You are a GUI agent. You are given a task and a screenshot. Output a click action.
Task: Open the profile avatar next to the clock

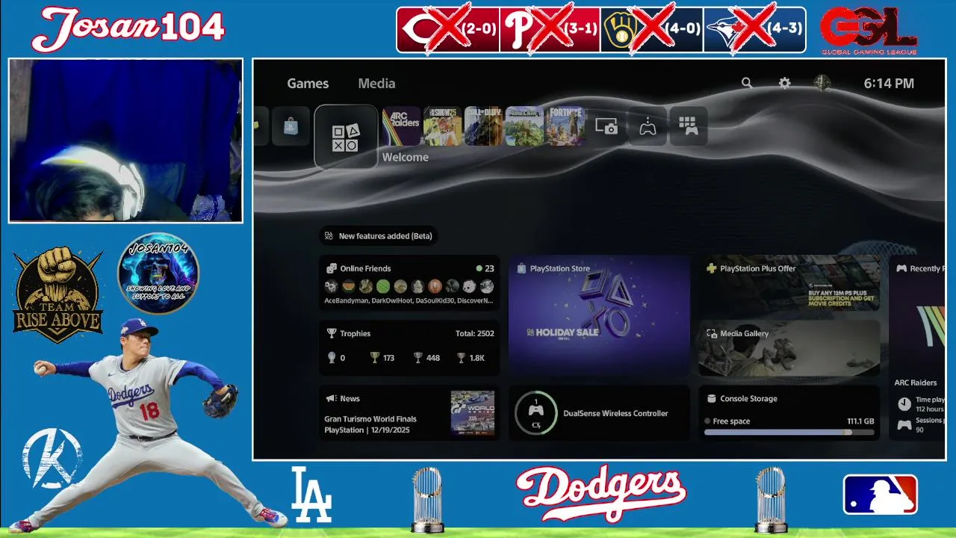click(822, 83)
